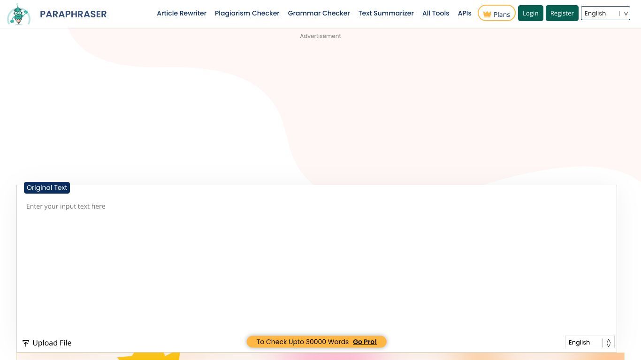Click the Go Pro! link
The width and height of the screenshot is (641, 360).
[x=365, y=342]
